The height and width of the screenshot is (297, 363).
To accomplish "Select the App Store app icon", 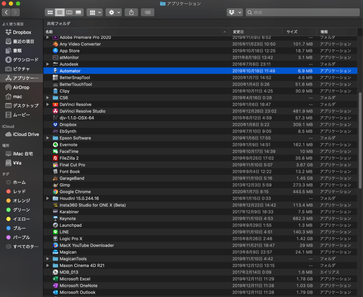I will tap(55, 51).
